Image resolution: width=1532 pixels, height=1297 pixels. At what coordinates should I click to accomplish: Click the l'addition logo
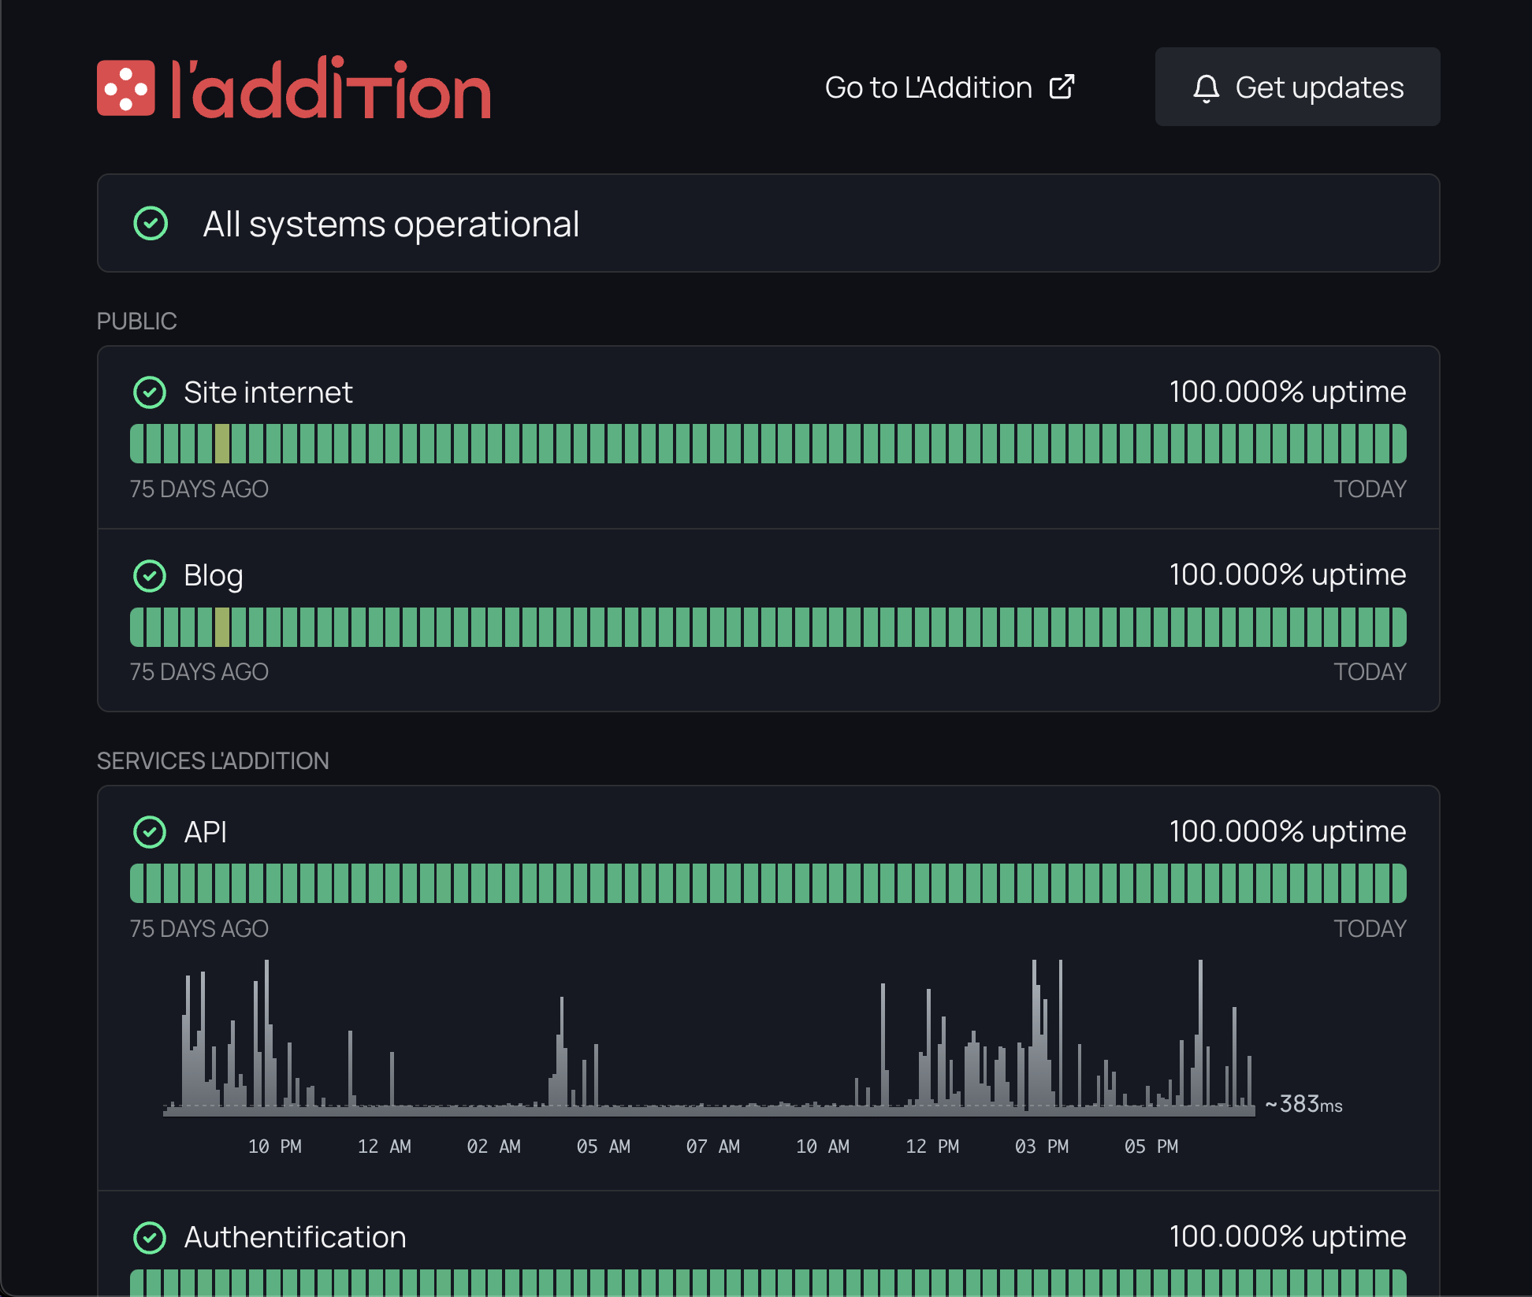click(x=293, y=87)
